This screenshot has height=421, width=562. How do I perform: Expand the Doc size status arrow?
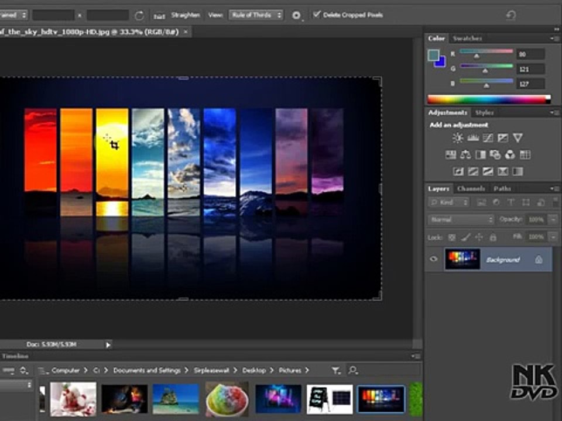pos(108,345)
